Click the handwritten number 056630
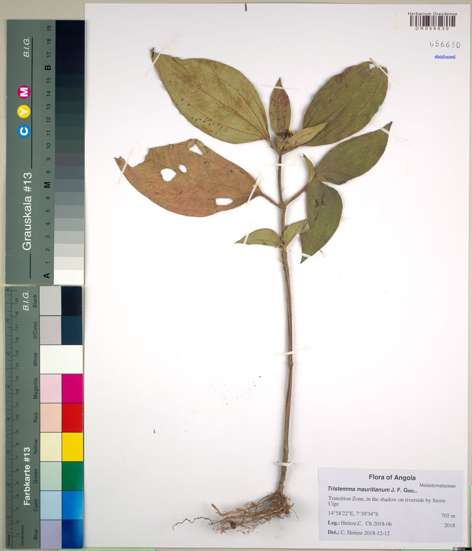 tap(445, 44)
